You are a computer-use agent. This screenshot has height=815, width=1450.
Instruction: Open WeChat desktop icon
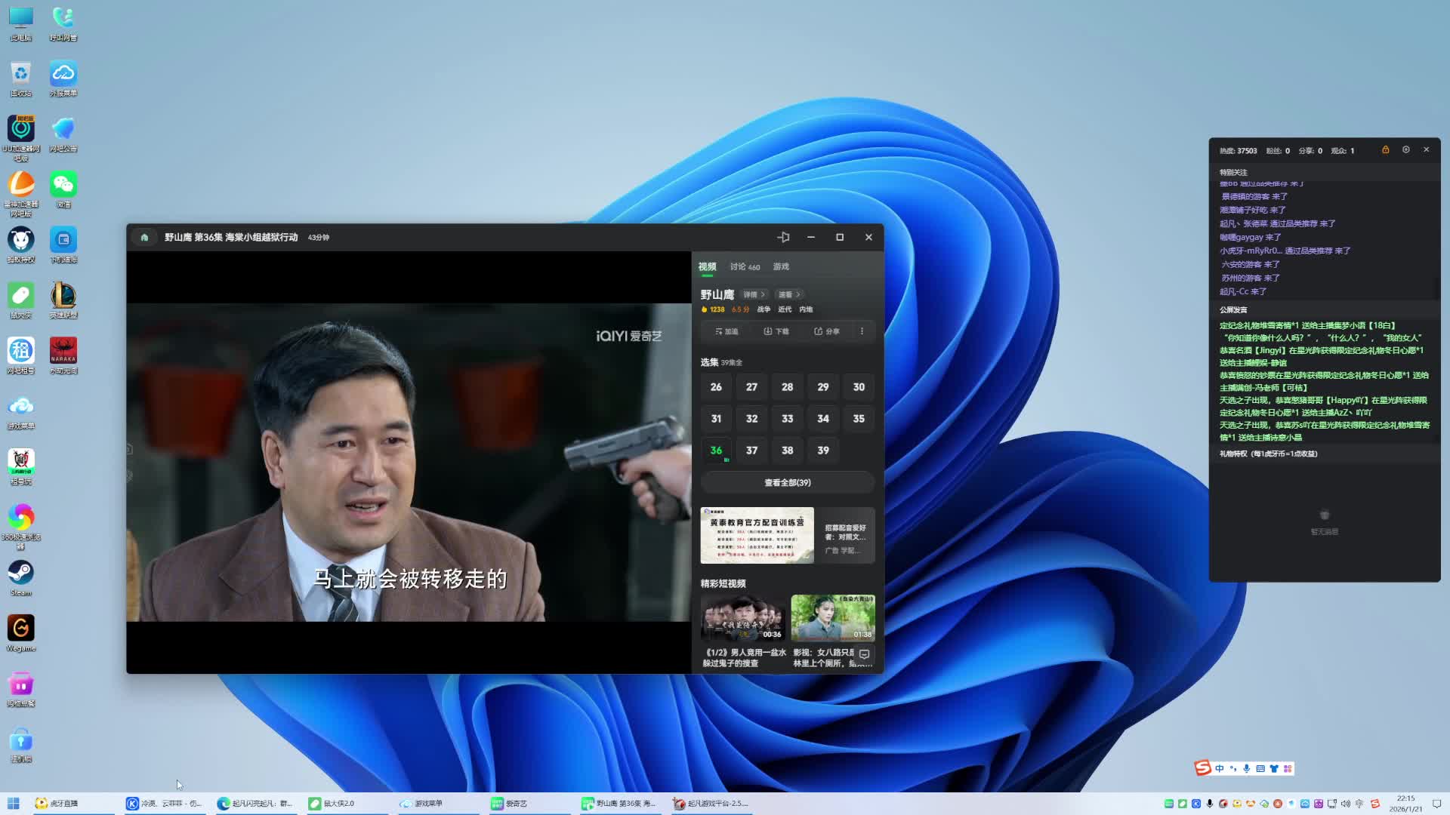pos(63,186)
